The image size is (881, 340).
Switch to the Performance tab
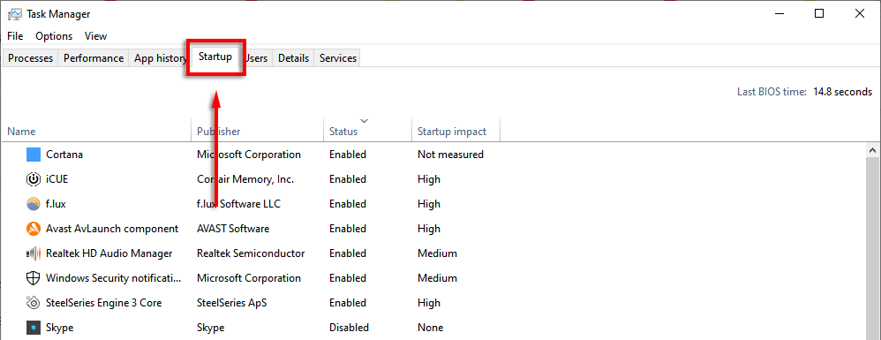(x=94, y=58)
